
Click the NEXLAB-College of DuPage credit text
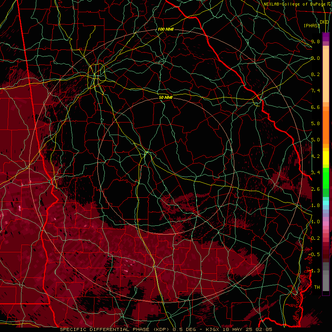(294, 4)
